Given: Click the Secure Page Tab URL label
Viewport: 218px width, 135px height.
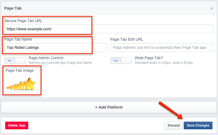Looking at the screenshot, I should 23,21.
